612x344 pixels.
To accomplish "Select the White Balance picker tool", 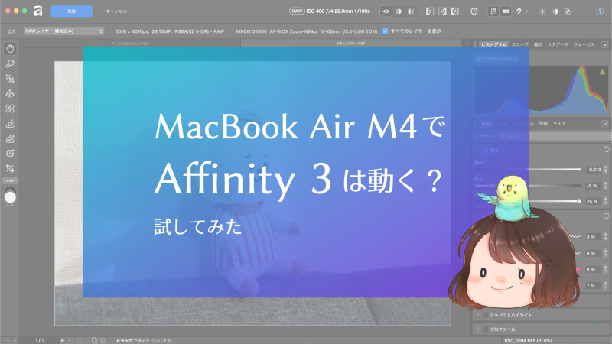I will pos(10,79).
